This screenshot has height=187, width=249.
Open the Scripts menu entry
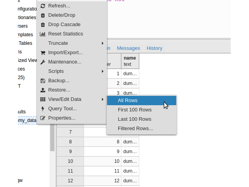tap(72, 71)
